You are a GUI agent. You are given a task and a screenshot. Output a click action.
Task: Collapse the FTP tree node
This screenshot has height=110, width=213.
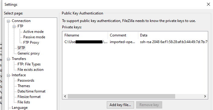tap(14, 27)
